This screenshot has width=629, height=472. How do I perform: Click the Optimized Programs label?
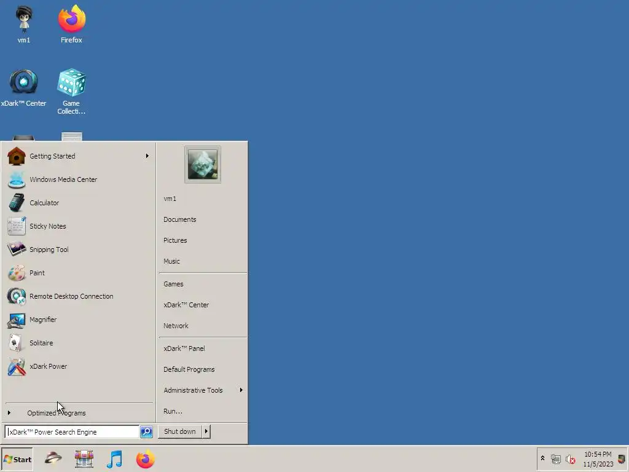pos(56,413)
